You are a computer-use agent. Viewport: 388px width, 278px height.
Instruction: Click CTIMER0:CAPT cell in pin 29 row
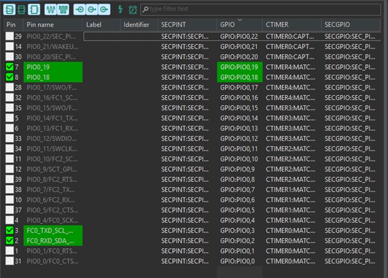(x=292, y=36)
